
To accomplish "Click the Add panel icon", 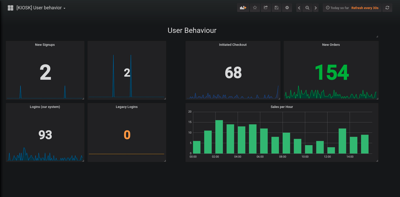I will click(243, 8).
